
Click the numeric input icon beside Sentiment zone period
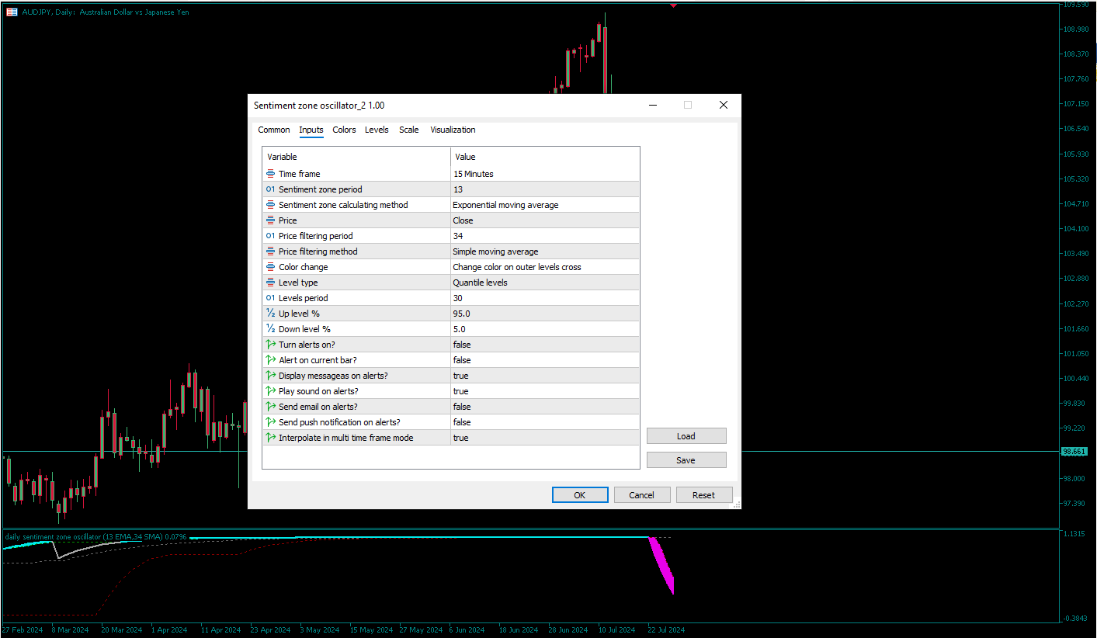pos(271,189)
